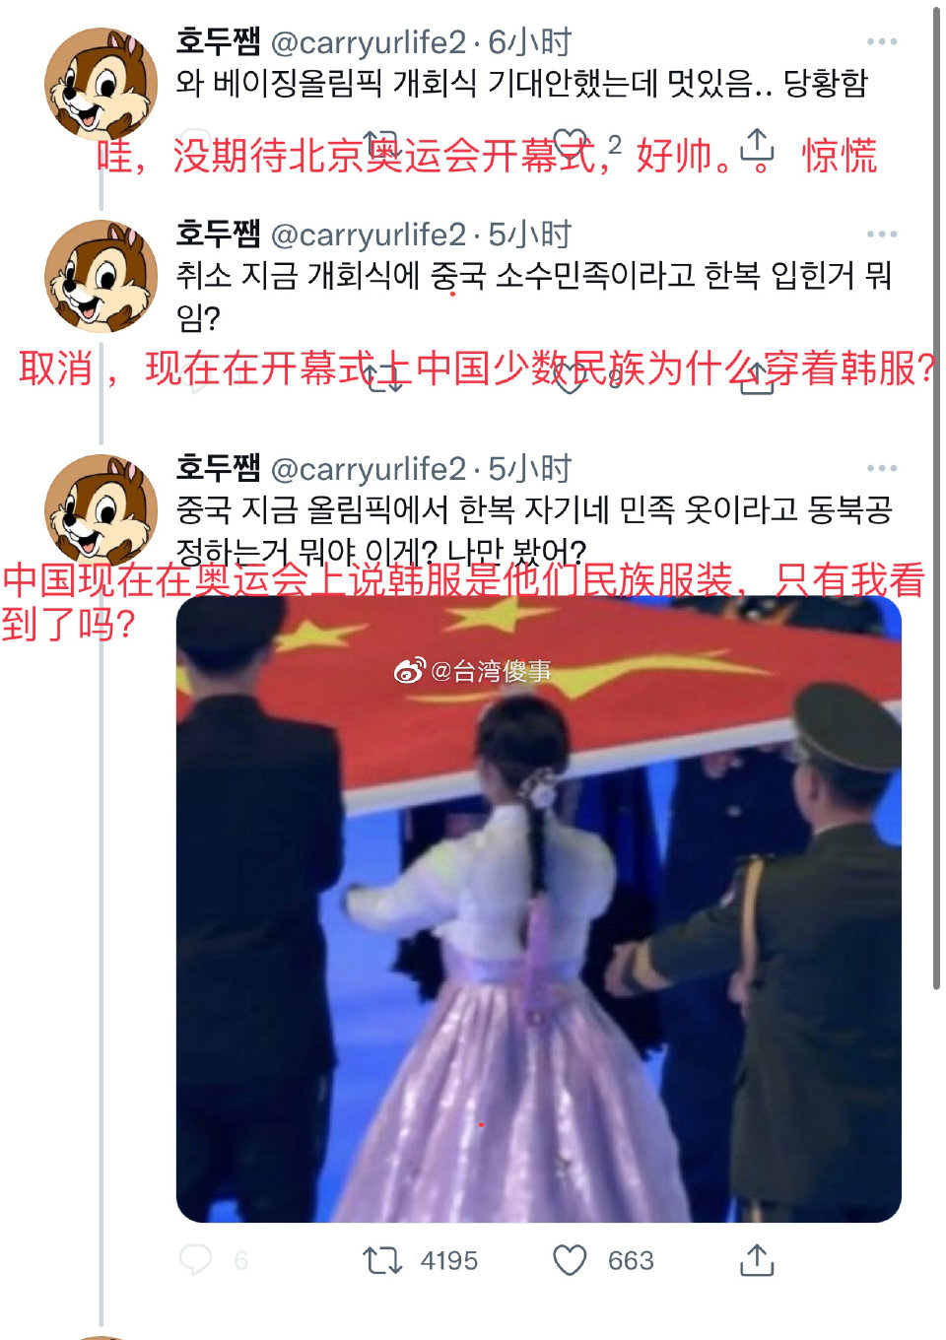Open more options on the 6-hour-old tweet
The width and height of the screenshot is (946, 1340).
pos(881,41)
